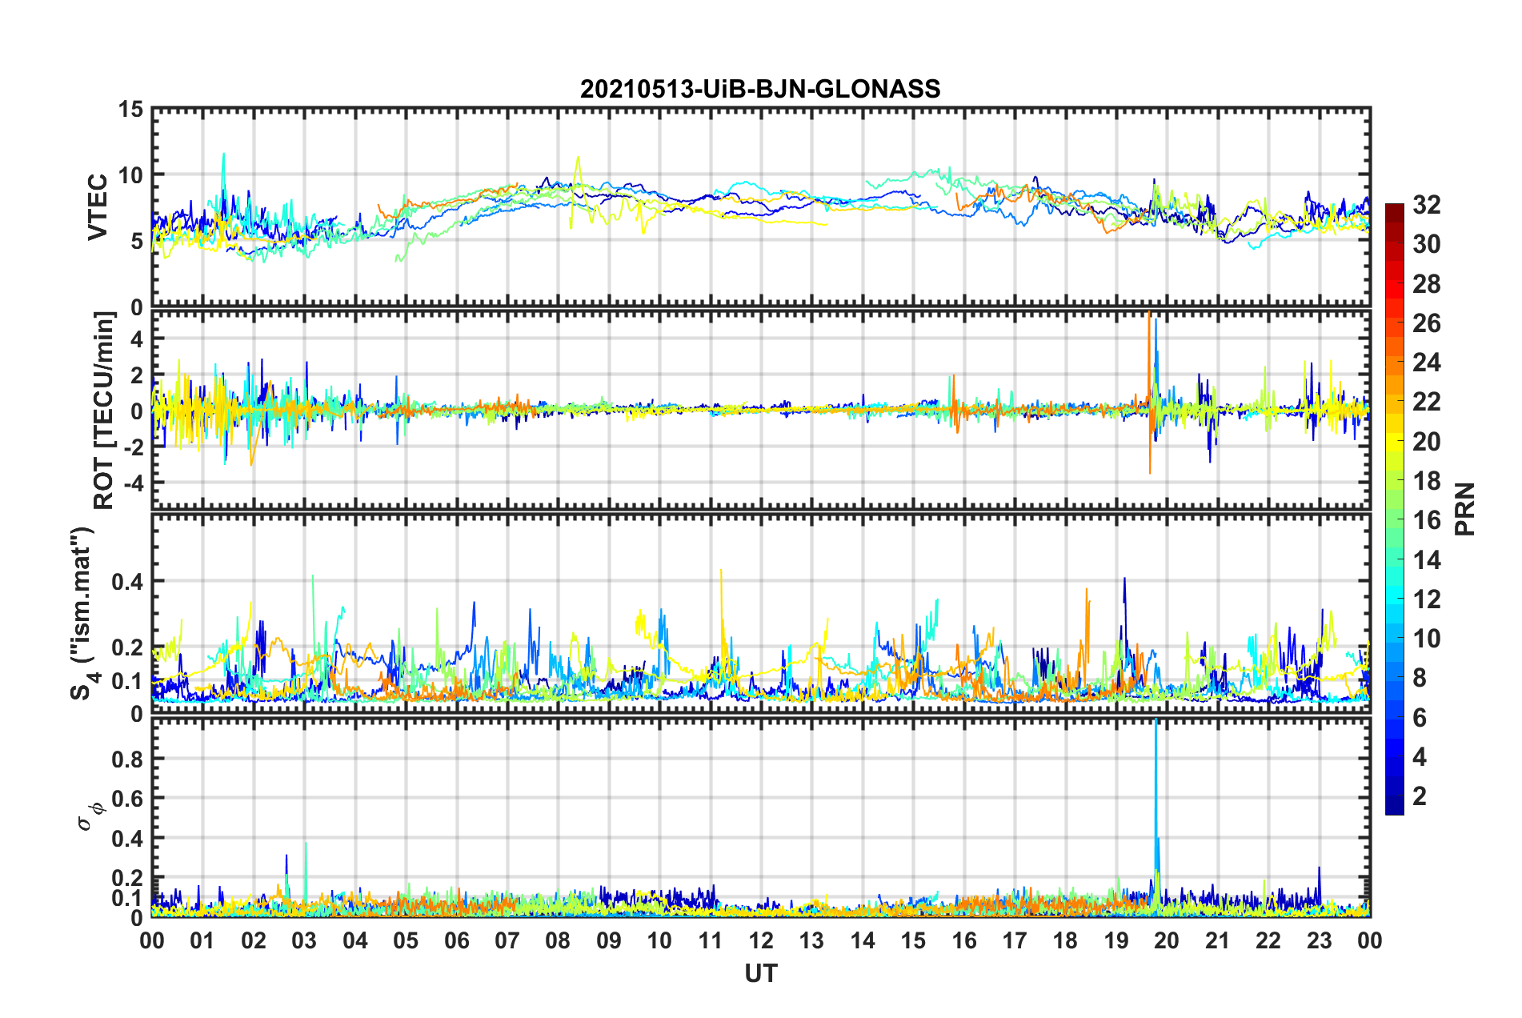Click the PRN colorbar
The image size is (1522, 1018).
pyautogui.click(x=1394, y=509)
